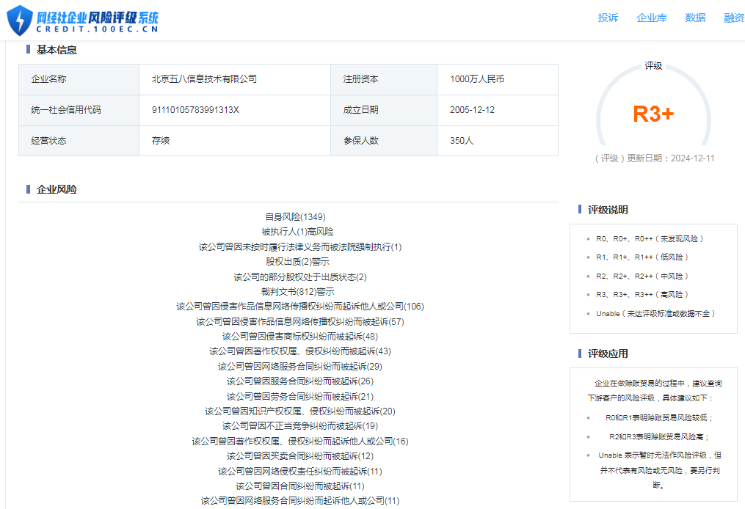Open the 融资 navigation item
Viewport: 745px width, 509px height.
[734, 18]
